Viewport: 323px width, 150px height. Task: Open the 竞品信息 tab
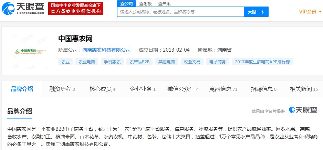(x=223, y=89)
